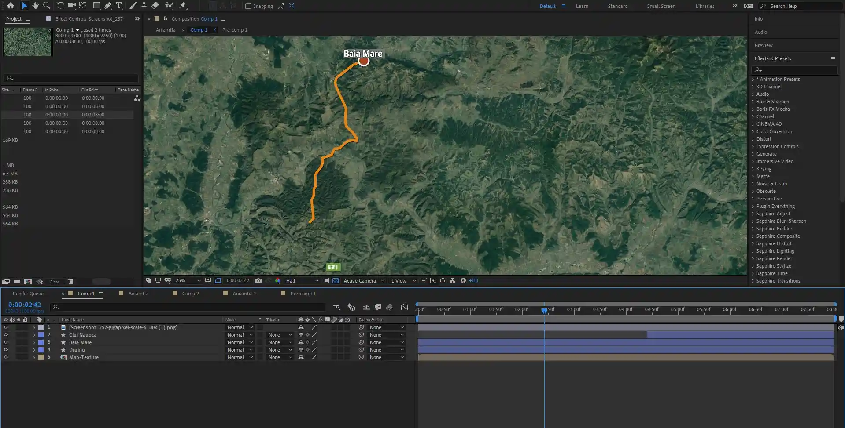Select the Type (T) tool
845x428 pixels.
(119, 6)
